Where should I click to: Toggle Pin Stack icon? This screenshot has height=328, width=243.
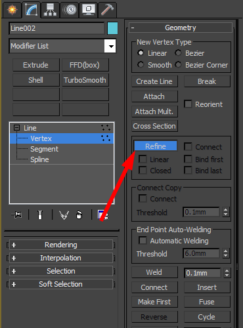click(x=16, y=215)
